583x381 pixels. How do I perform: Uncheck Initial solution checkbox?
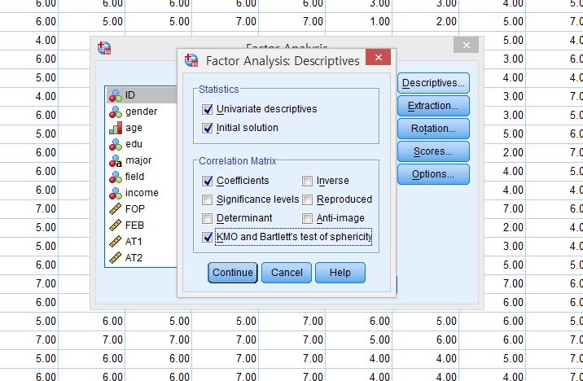207,128
